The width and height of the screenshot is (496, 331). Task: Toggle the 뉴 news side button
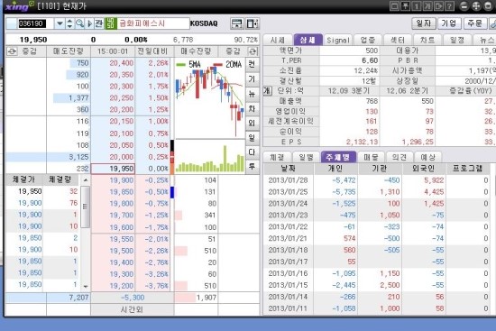pyautogui.click(x=252, y=94)
